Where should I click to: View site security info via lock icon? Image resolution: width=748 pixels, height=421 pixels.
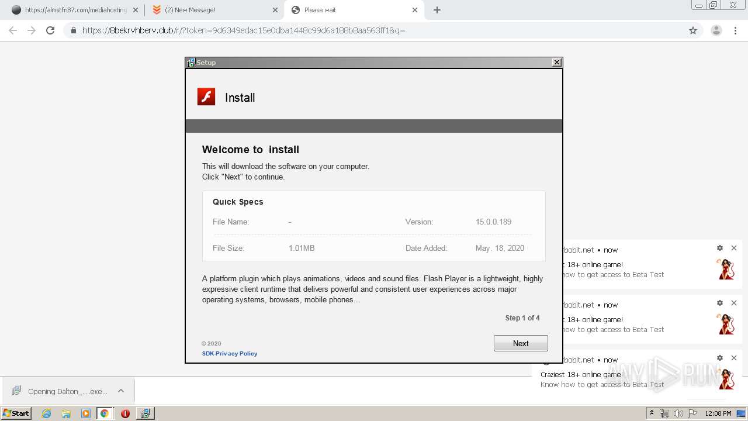(74, 30)
